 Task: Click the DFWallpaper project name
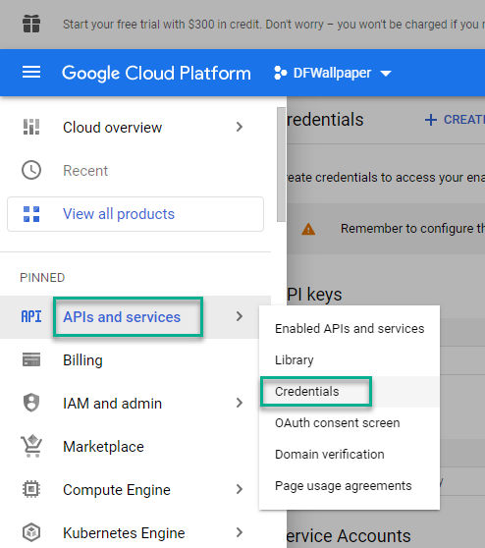(332, 73)
